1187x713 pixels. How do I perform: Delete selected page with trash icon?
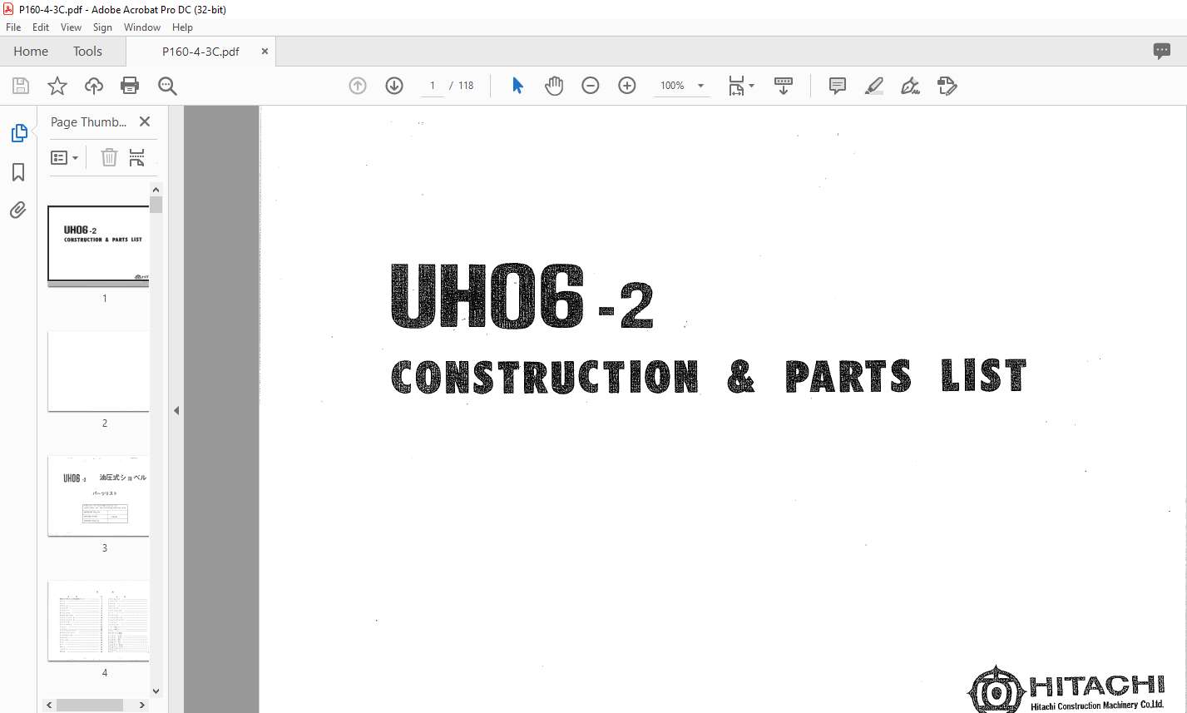[x=109, y=157]
